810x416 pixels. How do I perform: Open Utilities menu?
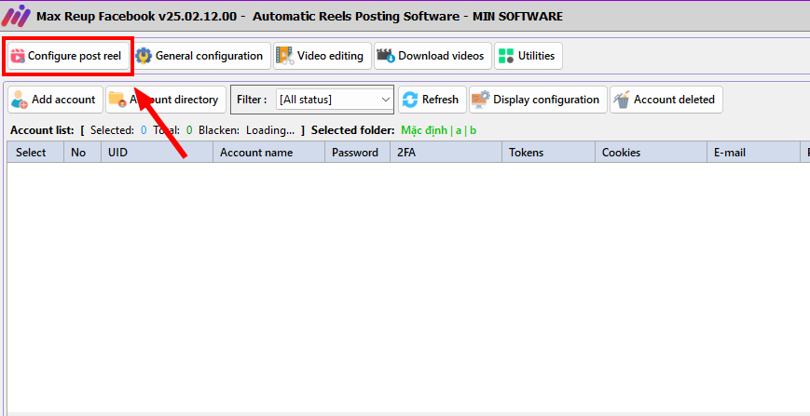(529, 56)
